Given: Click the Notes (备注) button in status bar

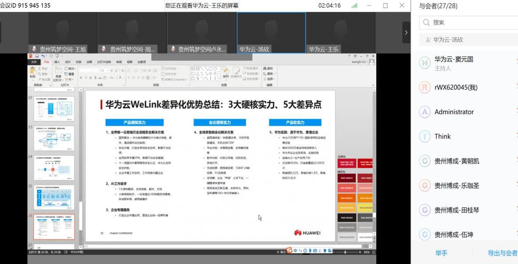Looking at the screenshot, I should 282,252.
